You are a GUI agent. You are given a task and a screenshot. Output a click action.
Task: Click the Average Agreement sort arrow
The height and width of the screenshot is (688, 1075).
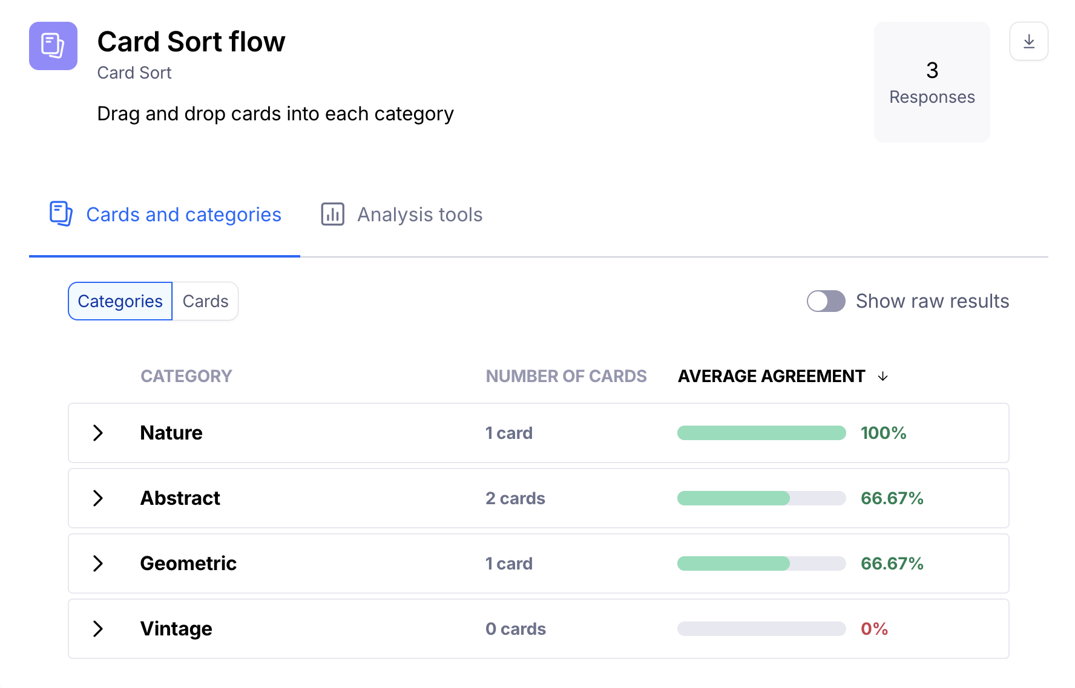pyautogui.click(x=883, y=377)
